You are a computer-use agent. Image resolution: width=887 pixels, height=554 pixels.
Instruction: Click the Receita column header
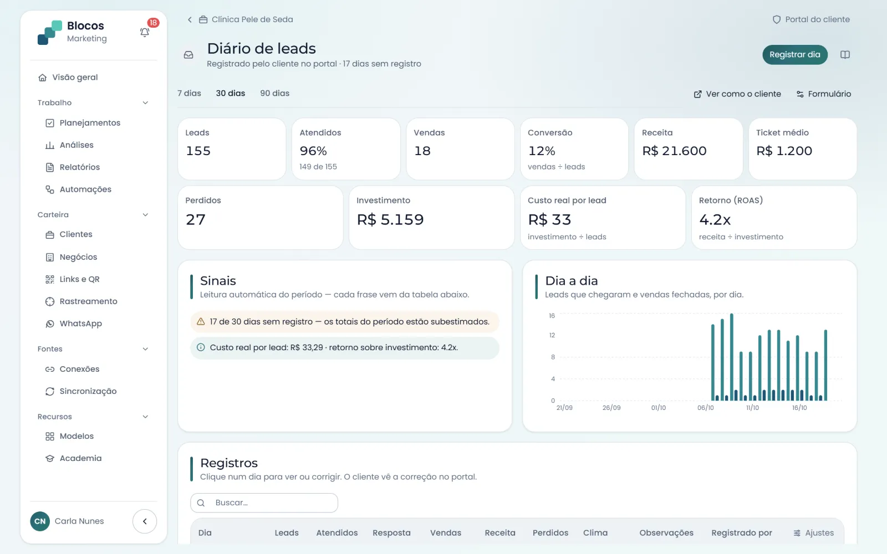tap(500, 533)
